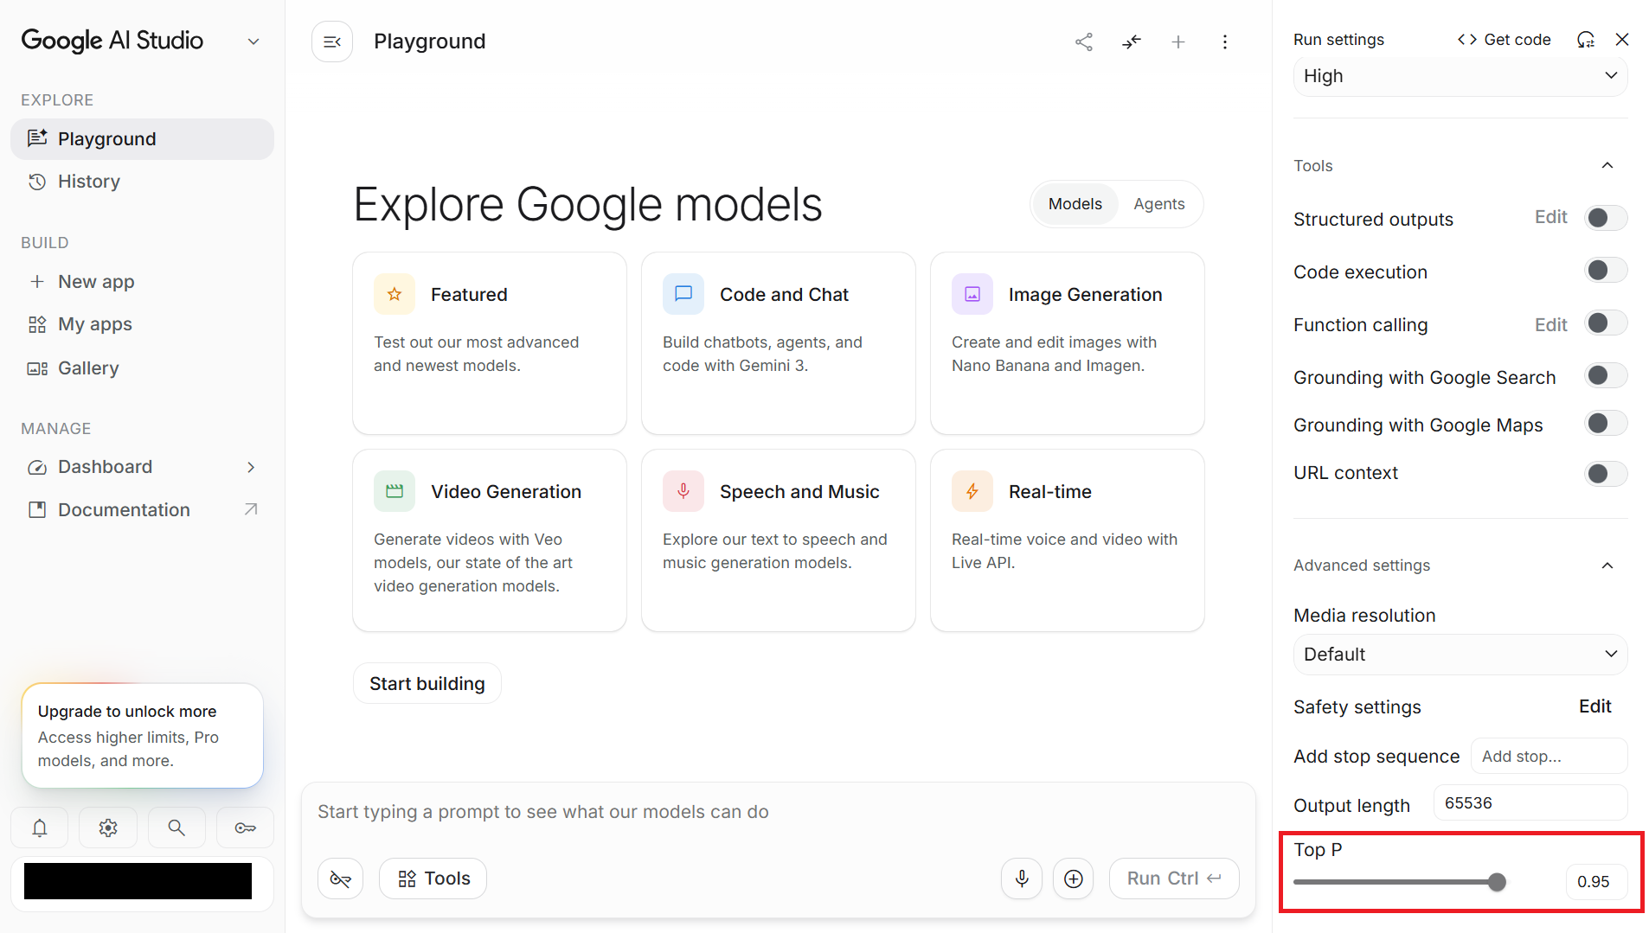Screen dimensions: 1649x933
Task: Toggle Function calling switch
Action: click(1606, 323)
